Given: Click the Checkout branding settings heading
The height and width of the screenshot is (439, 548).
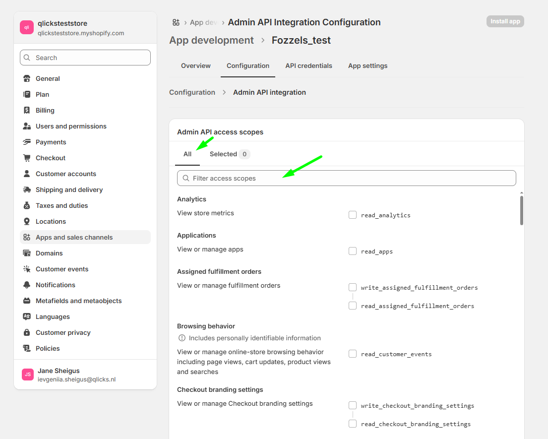Looking at the screenshot, I should (x=220, y=390).
